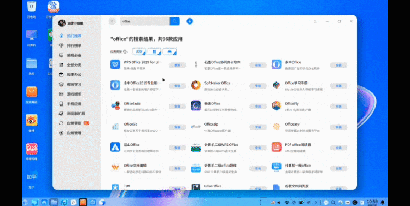Open the 极速Office app icon
Screen dimensions: 410x206
tap(196, 105)
